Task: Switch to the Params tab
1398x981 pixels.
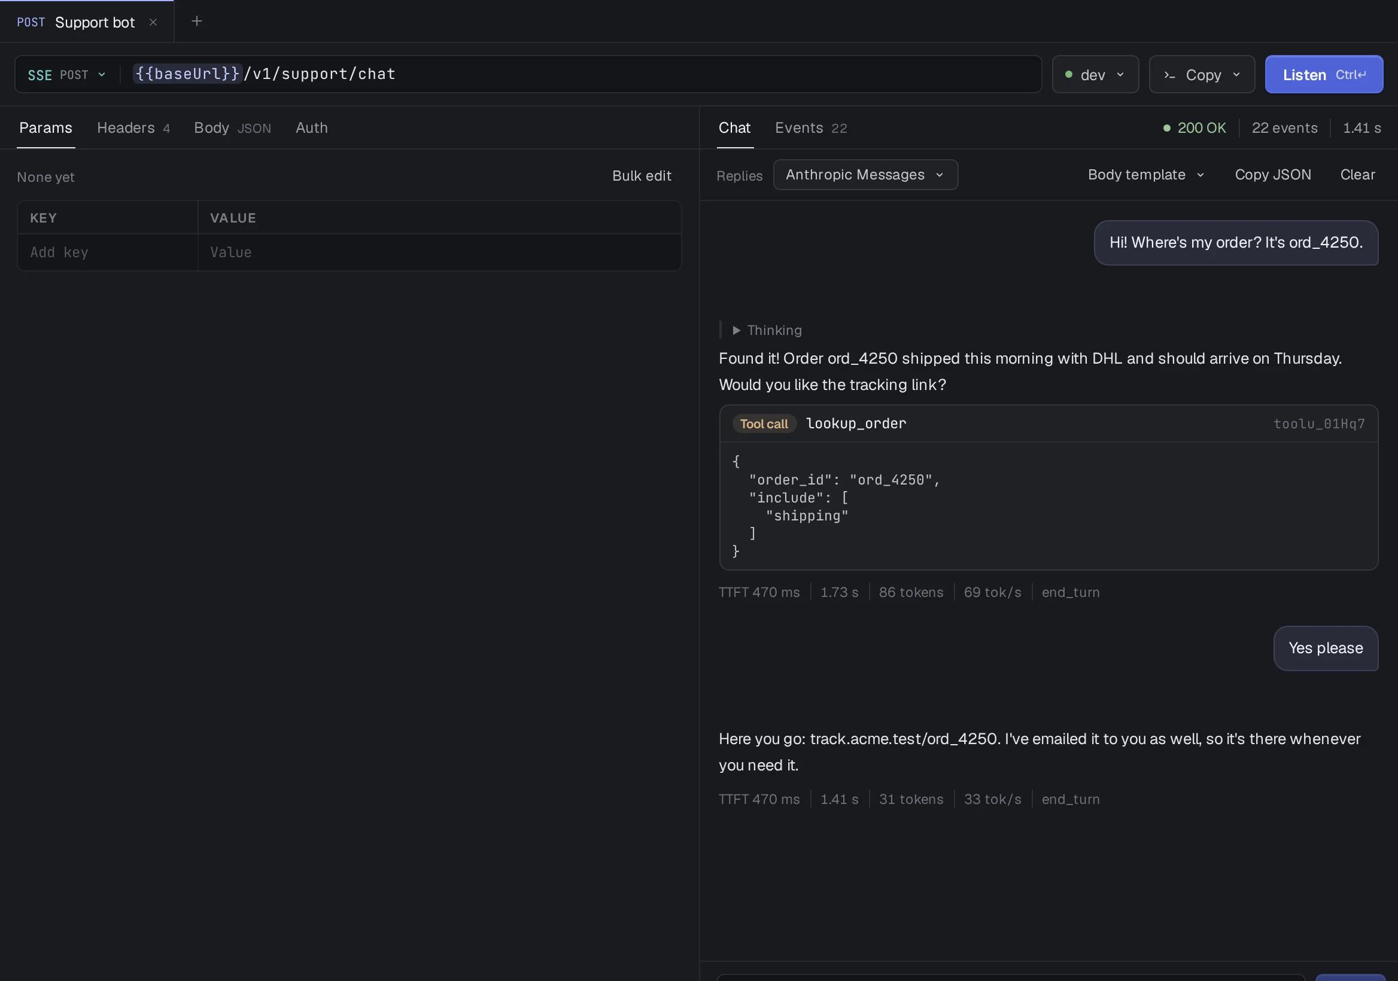Action: [x=45, y=128]
